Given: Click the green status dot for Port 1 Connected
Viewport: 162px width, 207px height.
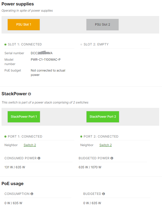Looking at the screenshot, I should [6, 136].
